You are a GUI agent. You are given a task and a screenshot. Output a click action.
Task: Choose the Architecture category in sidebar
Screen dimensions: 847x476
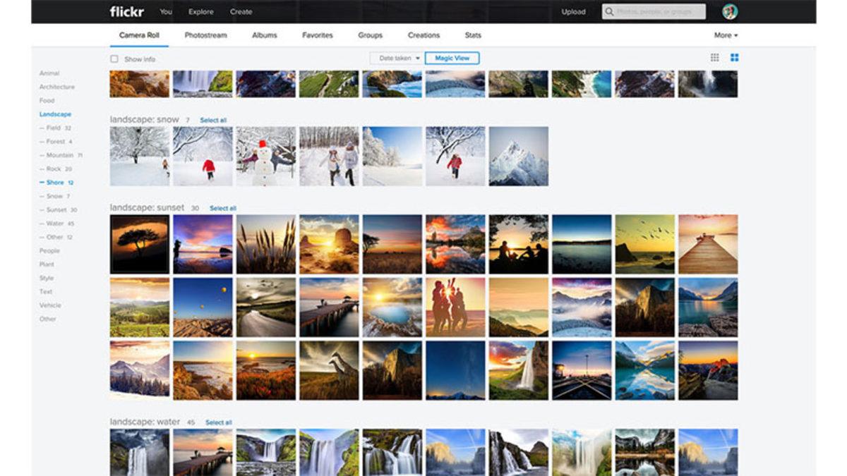click(x=56, y=87)
